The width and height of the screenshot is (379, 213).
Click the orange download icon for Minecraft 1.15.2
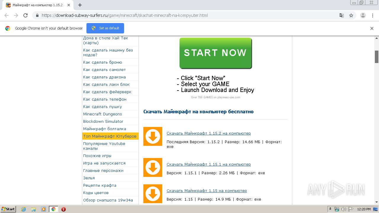click(153, 136)
